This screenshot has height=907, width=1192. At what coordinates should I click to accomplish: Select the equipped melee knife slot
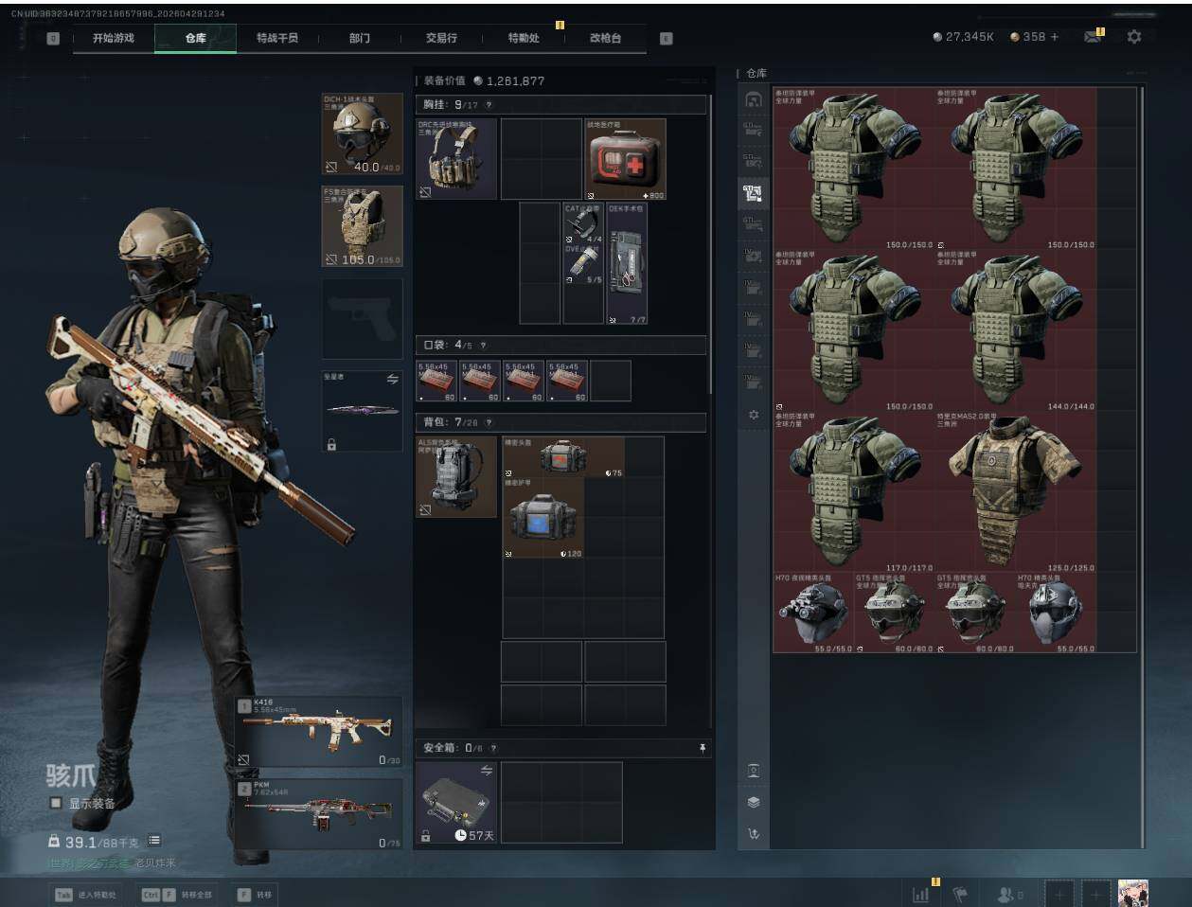(x=363, y=411)
